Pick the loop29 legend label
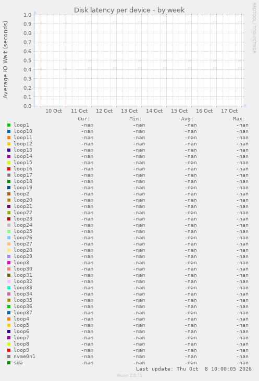 tap(23, 256)
